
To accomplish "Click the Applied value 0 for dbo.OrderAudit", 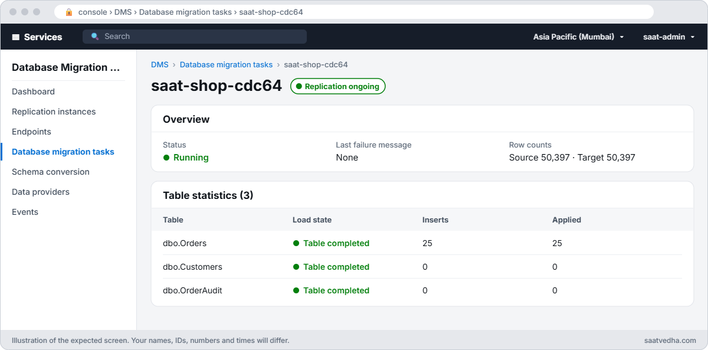I will (x=555, y=290).
